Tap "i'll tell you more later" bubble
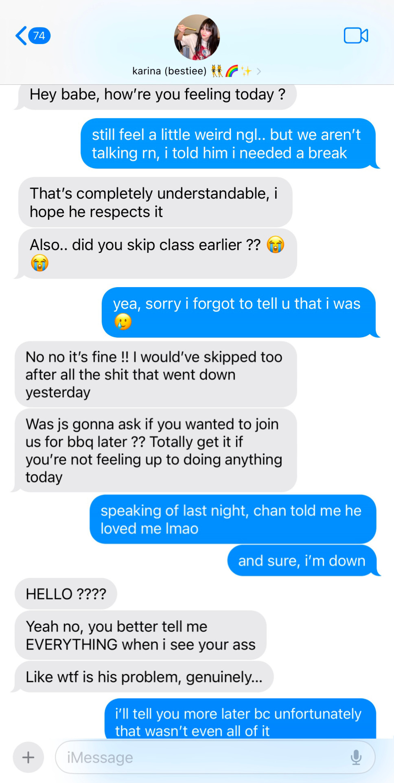 point(240,719)
